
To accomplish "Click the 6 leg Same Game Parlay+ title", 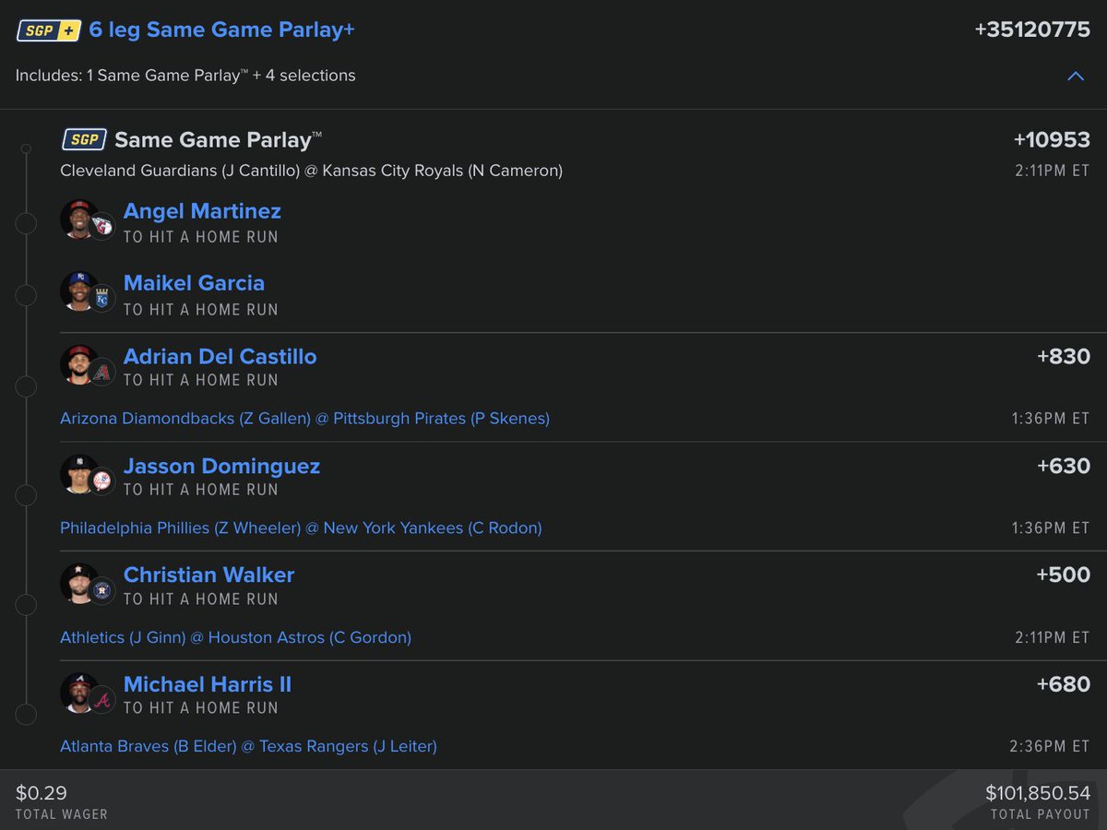I will tap(222, 30).
